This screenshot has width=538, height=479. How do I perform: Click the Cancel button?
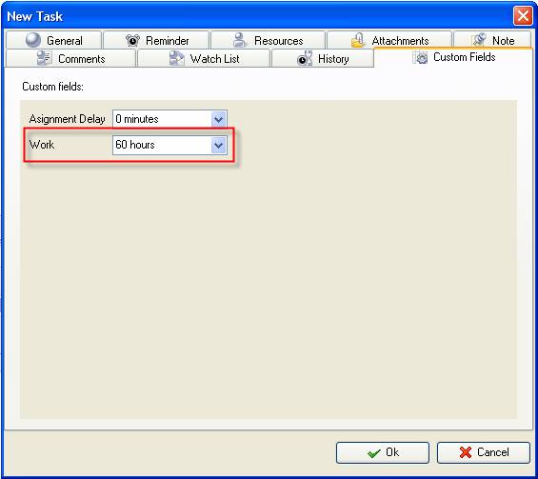(484, 452)
